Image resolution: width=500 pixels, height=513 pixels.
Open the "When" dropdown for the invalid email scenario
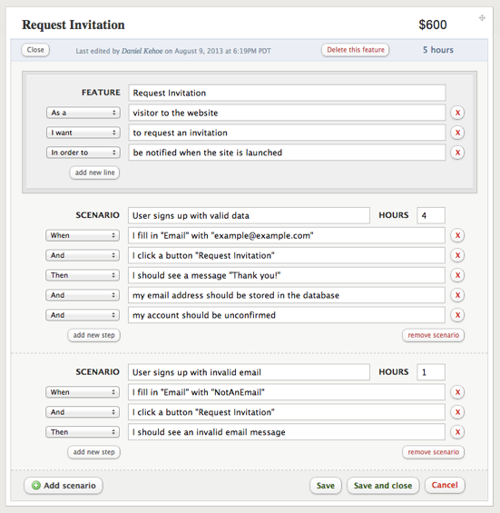pyautogui.click(x=83, y=392)
